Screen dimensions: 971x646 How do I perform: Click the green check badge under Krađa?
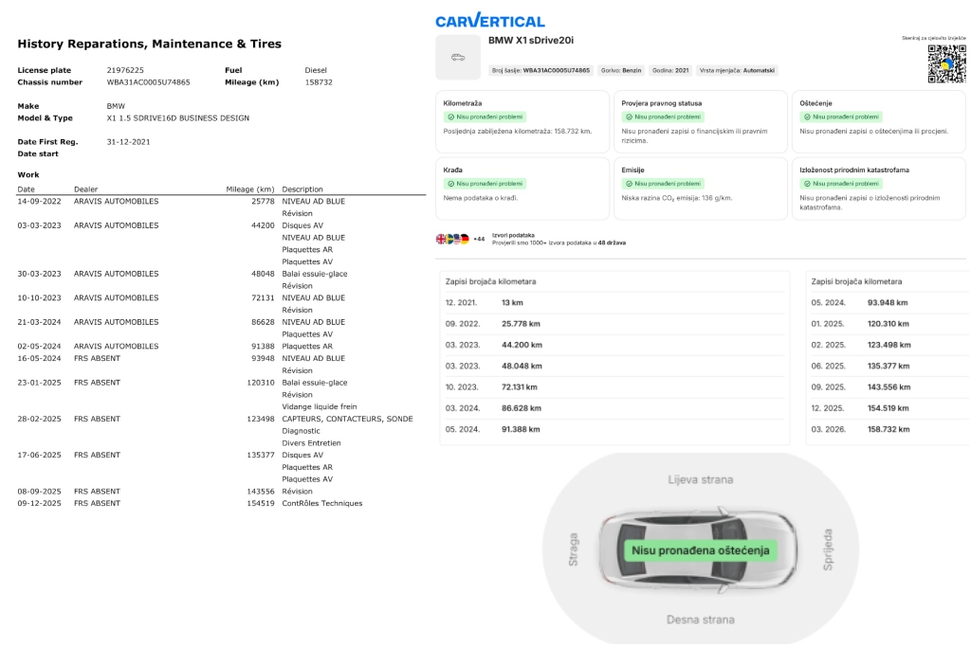tap(485, 184)
